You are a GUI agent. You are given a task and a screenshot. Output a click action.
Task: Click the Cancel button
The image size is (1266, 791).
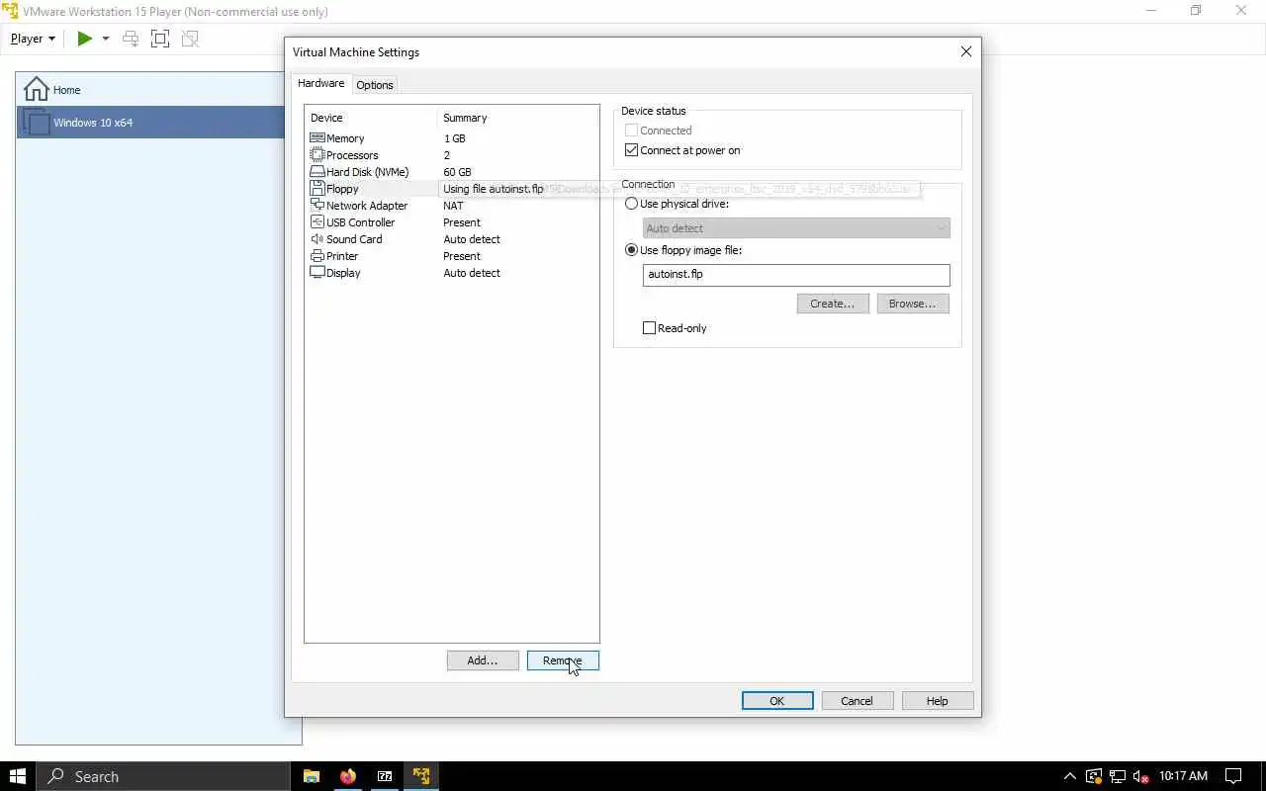click(857, 701)
